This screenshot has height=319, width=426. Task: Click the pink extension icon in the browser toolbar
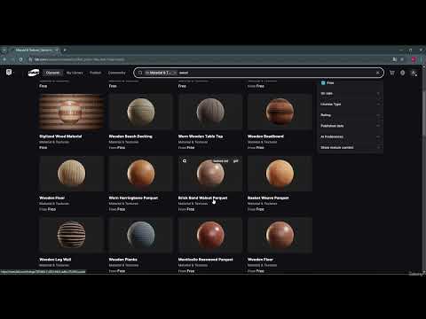pos(414,59)
